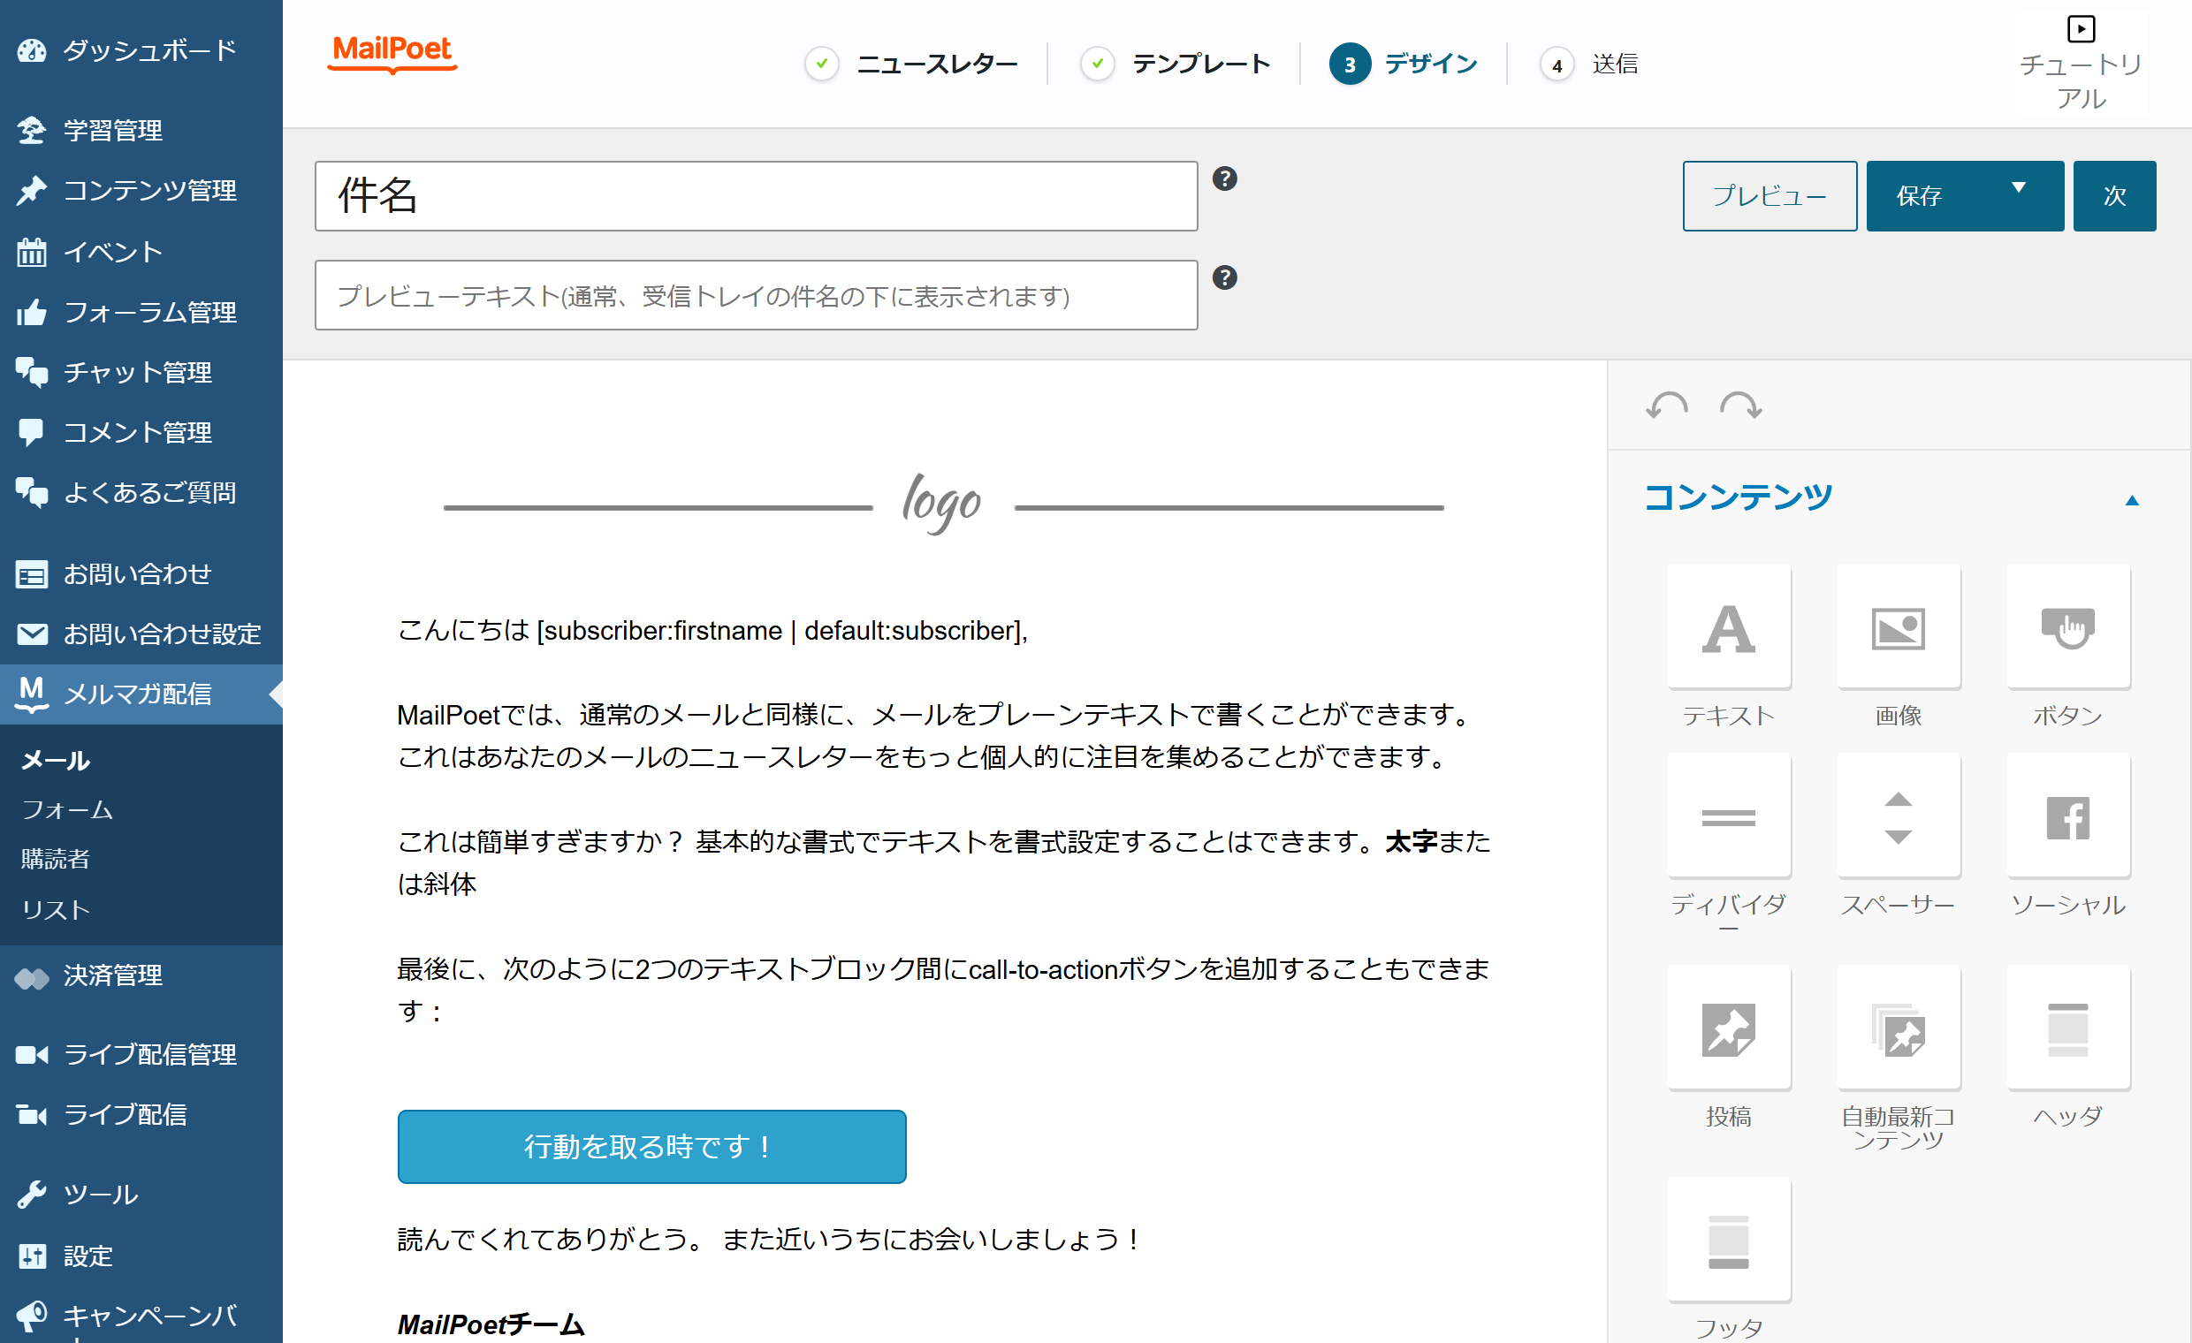Click the 次 button
This screenshot has width=2192, height=1343.
coord(2113,195)
